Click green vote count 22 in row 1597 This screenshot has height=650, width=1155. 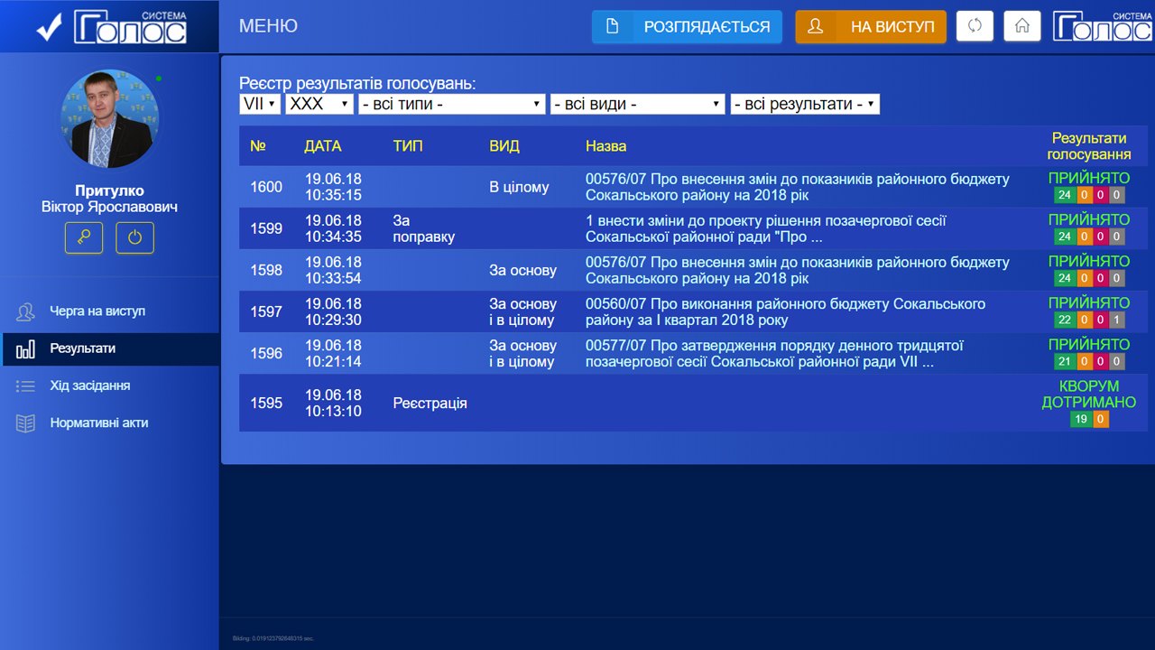[x=1065, y=320]
